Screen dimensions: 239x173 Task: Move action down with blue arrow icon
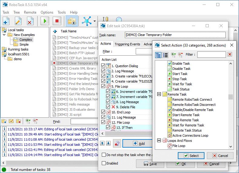[108, 143]
